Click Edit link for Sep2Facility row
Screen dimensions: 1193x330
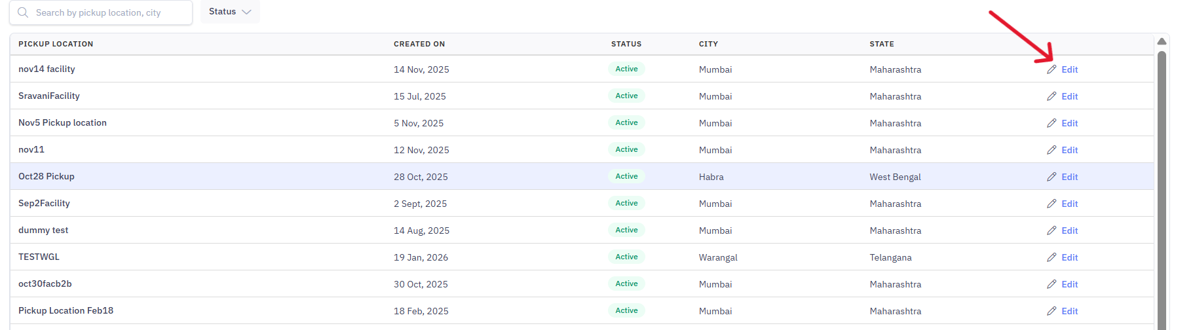click(x=1070, y=204)
